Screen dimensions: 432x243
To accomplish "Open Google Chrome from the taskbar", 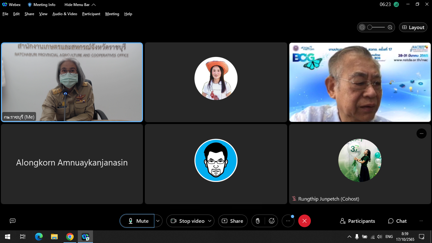I will [x=70, y=237].
